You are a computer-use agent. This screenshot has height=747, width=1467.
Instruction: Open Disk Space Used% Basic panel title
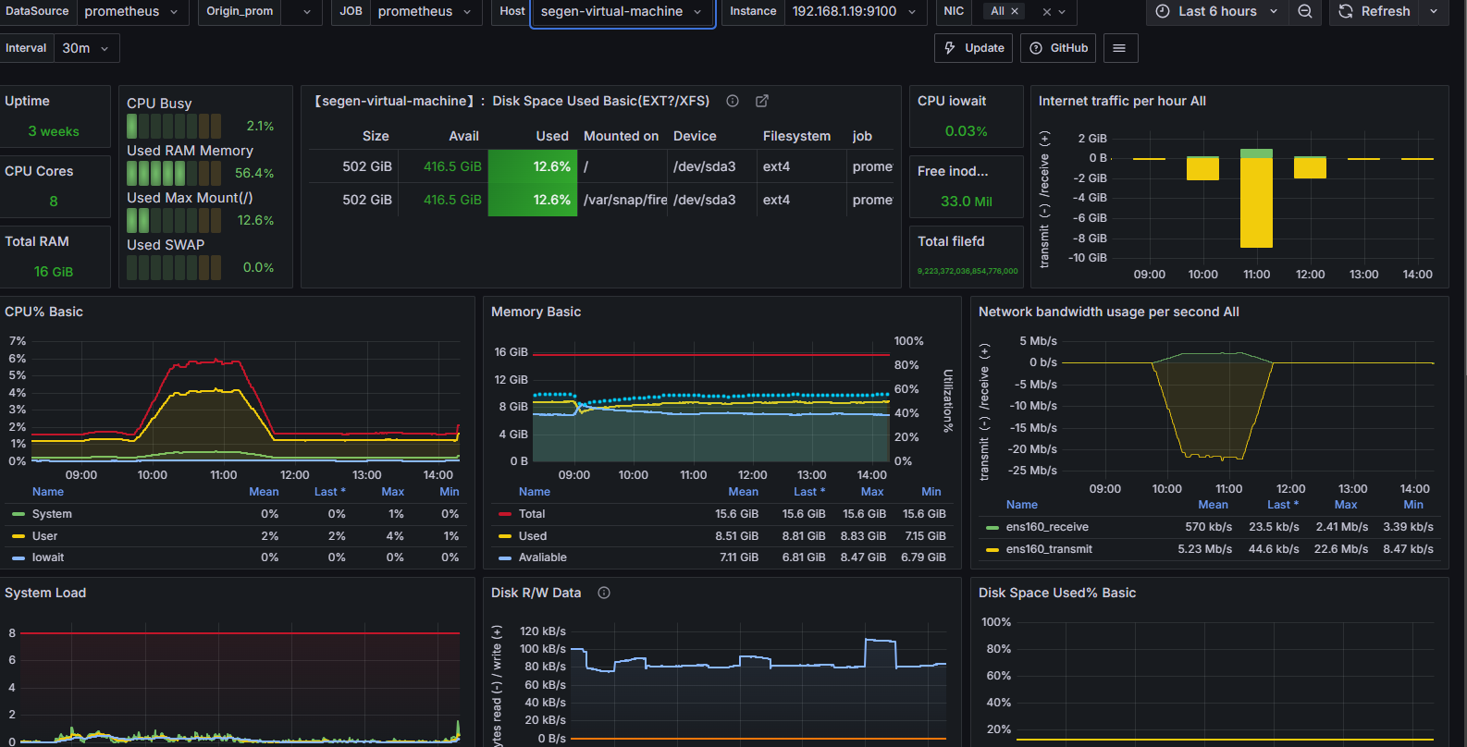click(x=1056, y=593)
